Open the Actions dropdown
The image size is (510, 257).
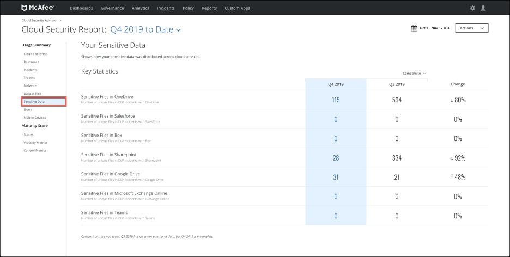click(472, 28)
